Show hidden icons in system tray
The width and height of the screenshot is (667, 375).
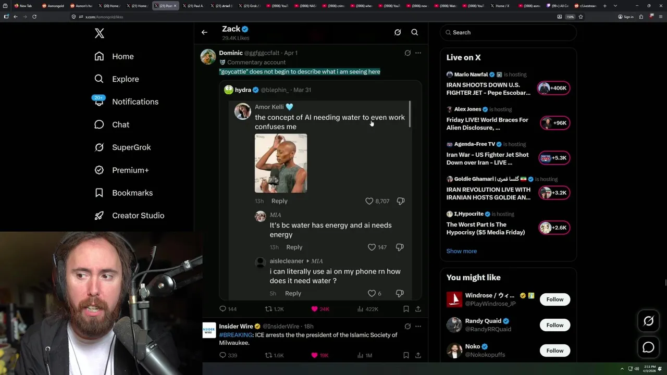point(622,369)
